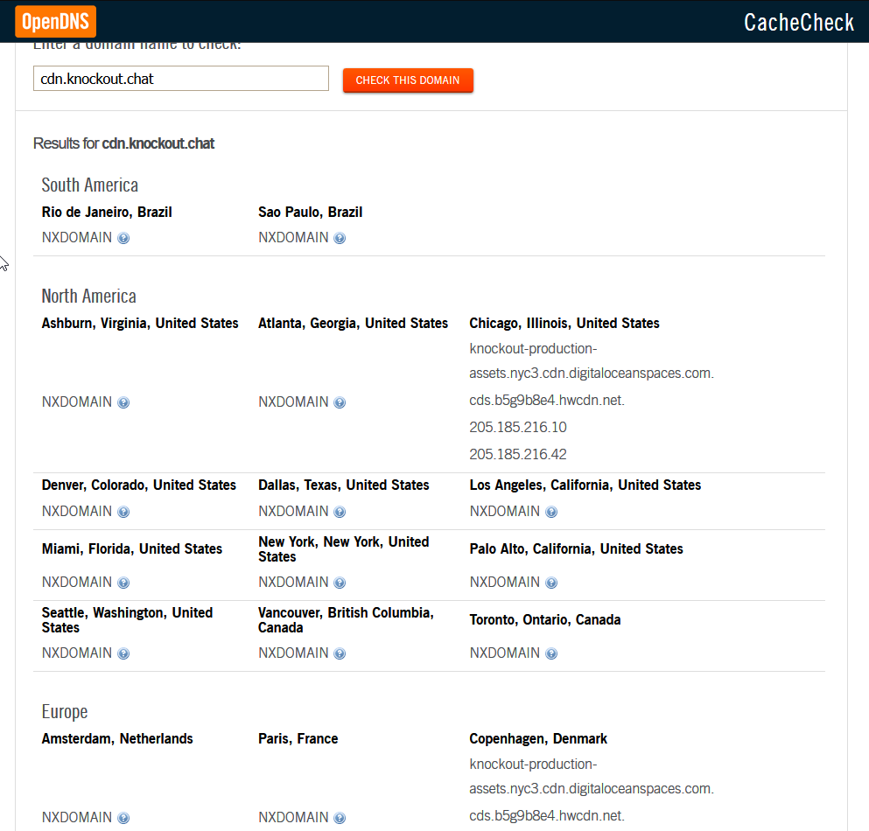Click 'Ashburn, Virginia, United States' label
Image resolution: width=869 pixels, height=831 pixels.
pyautogui.click(x=140, y=324)
